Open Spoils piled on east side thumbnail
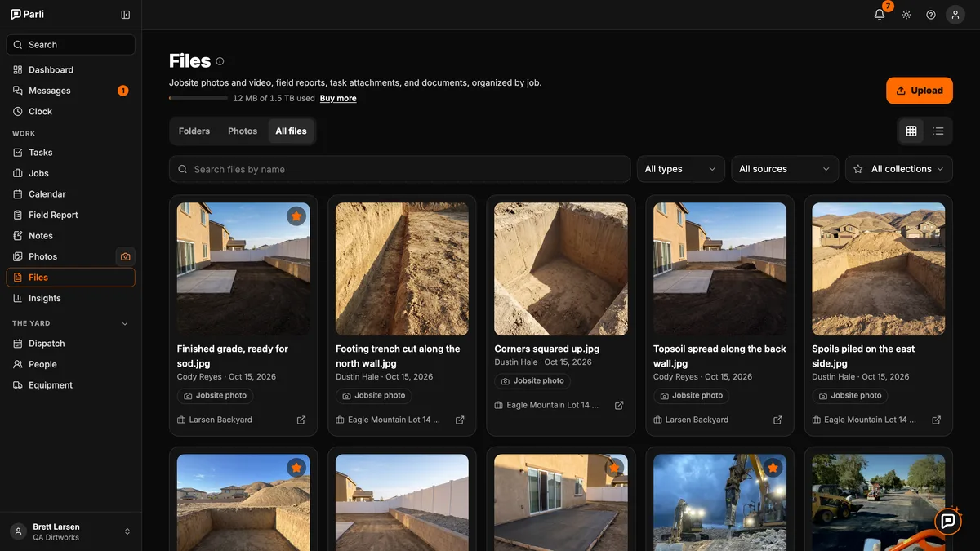Image resolution: width=980 pixels, height=551 pixels. coord(879,269)
